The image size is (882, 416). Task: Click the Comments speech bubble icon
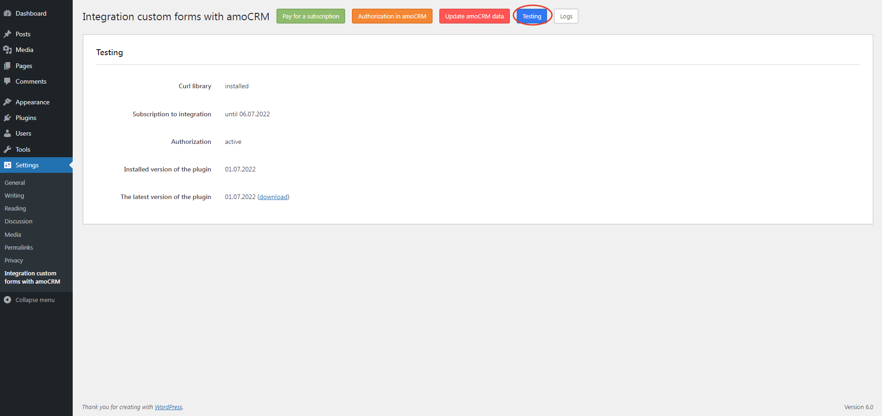coord(7,81)
